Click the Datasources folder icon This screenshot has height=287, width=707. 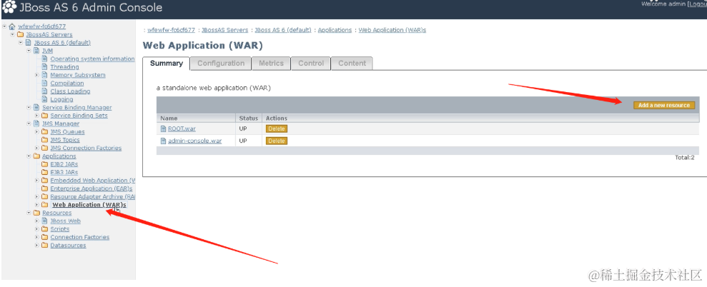pyautogui.click(x=44, y=246)
